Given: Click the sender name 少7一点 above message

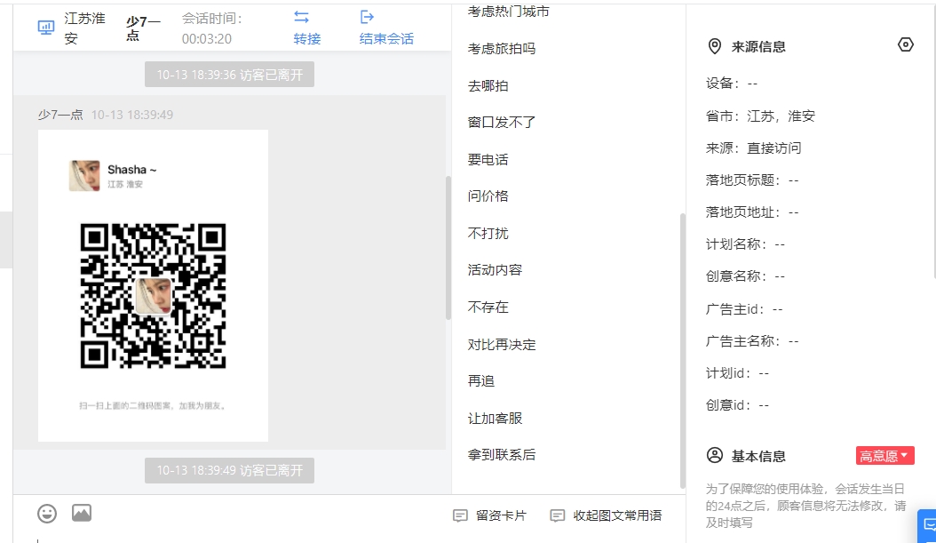Looking at the screenshot, I should pos(60,115).
